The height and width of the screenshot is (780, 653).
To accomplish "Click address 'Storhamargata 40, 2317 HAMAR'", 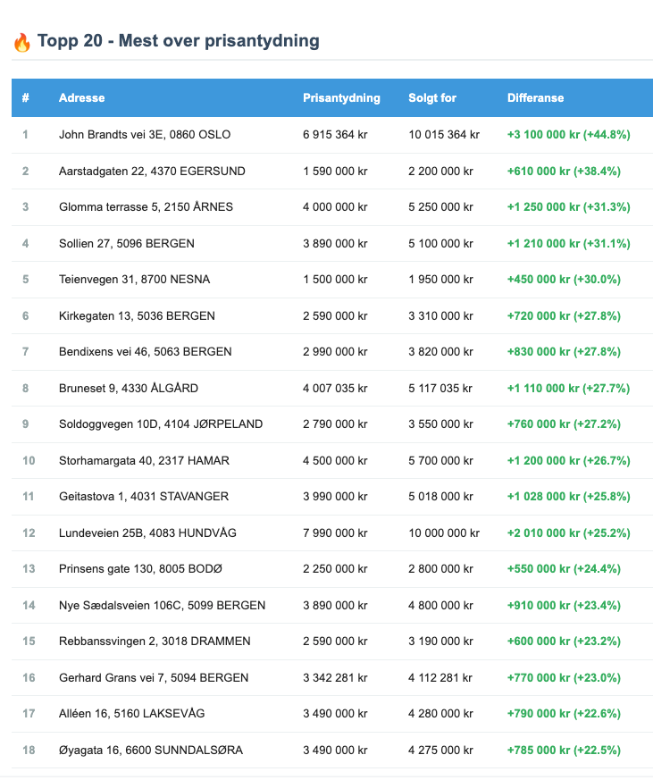I will (x=144, y=461).
